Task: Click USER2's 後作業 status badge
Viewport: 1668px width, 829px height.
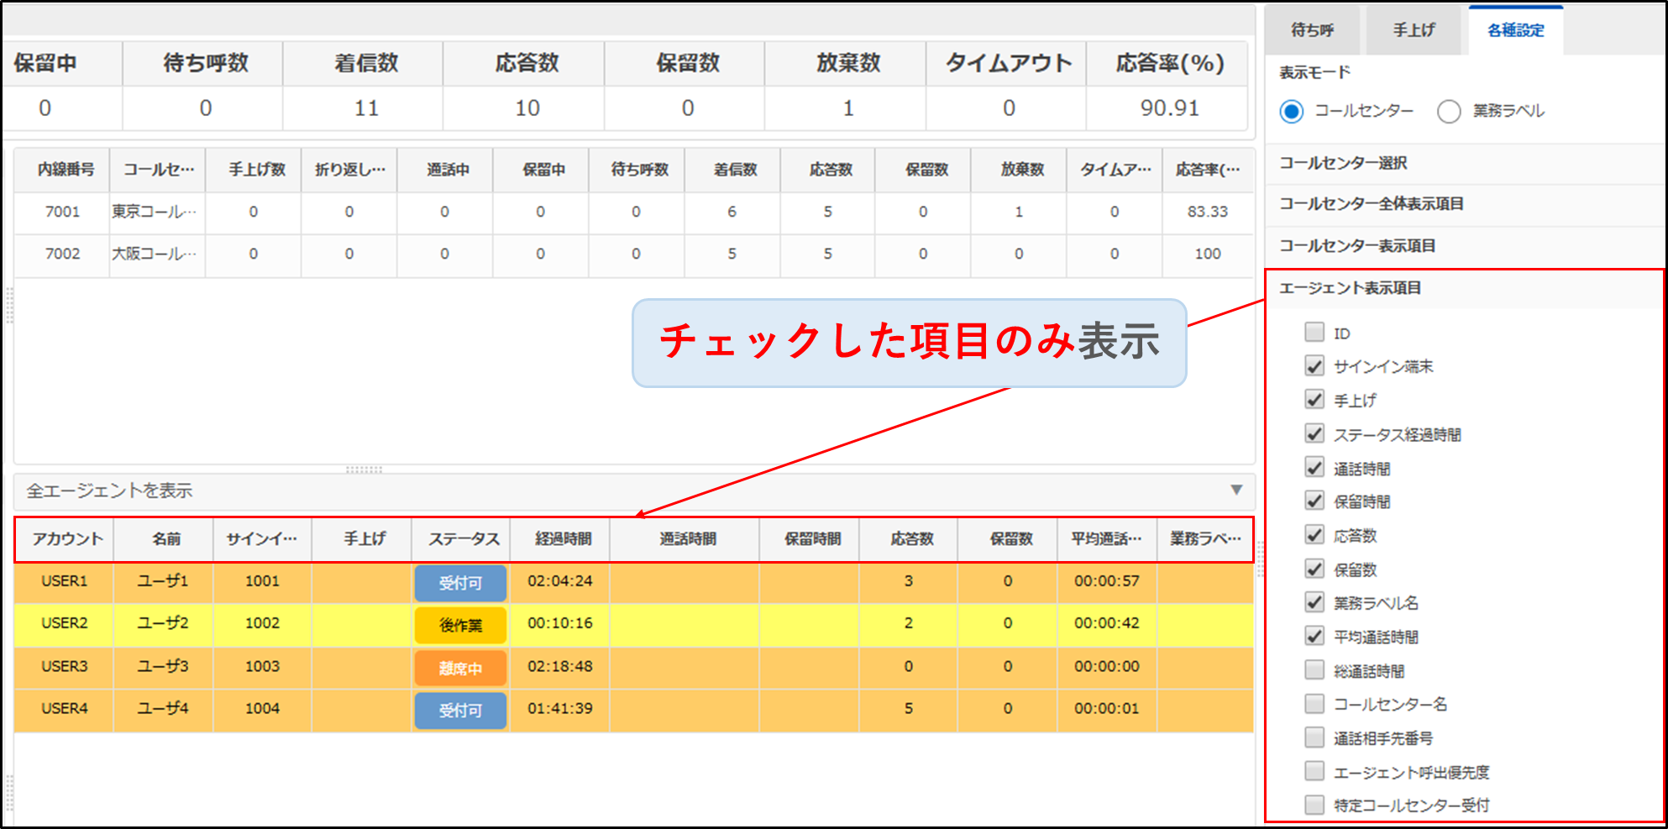Action: coord(460,625)
